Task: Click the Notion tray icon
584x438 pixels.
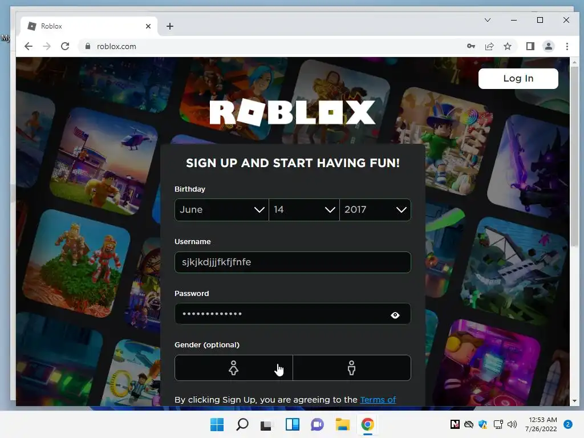Action: click(x=455, y=424)
